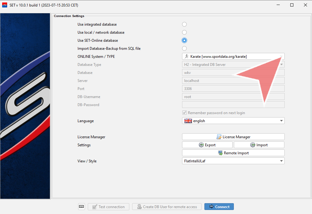Maximize the SET window
Screen dimensions: 312x214
click(x=292, y=5)
